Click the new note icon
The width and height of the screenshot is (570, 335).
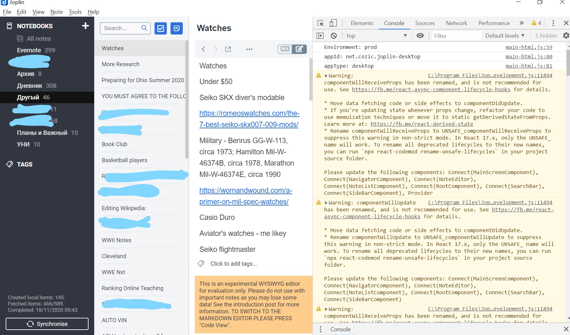[176, 28]
